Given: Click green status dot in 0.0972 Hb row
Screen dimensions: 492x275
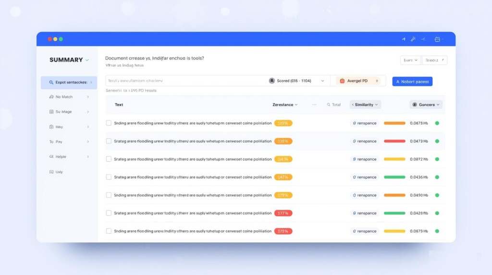Looking at the screenshot, I should click(437, 159).
